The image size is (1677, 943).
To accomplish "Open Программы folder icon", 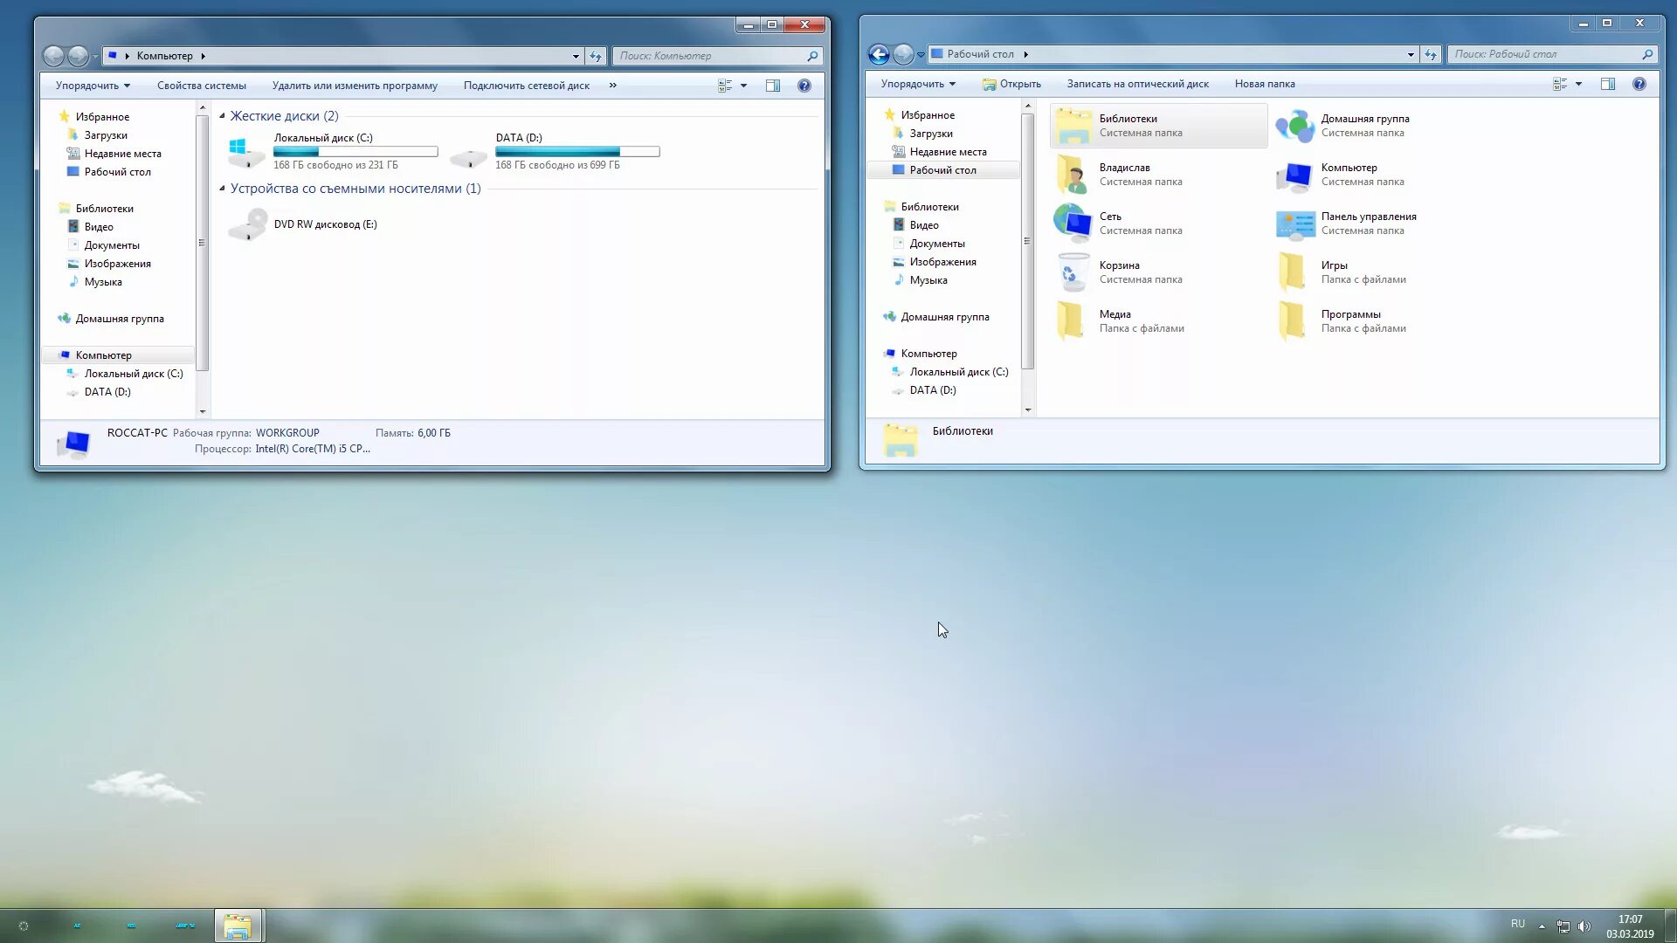I will point(1293,321).
